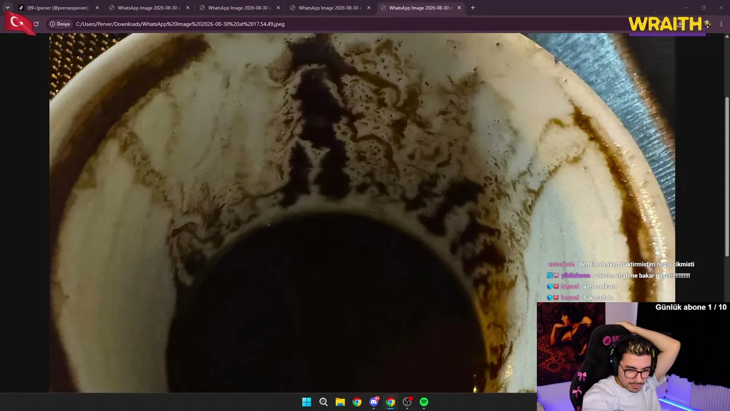Click the TikTok favicon on first tab

tap(21, 8)
